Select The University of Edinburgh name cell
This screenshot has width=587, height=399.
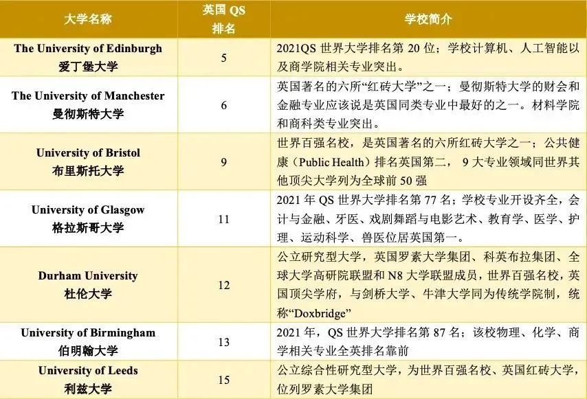(88, 58)
